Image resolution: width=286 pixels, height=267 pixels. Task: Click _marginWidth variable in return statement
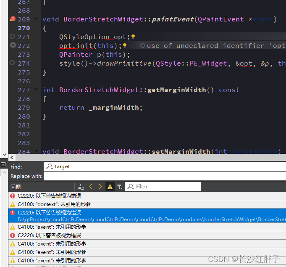[114, 108]
